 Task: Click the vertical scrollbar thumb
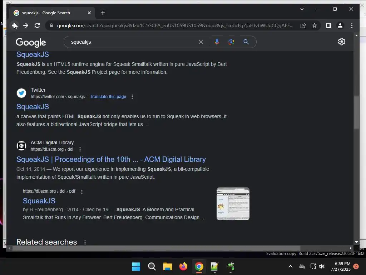[x=356, y=112]
